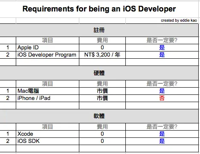The image size is (200, 154).
Task: Select the "Apple ID" cell
Action: (47, 48)
